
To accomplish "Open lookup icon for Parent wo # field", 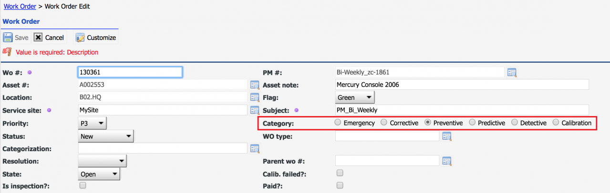I will (447, 161).
